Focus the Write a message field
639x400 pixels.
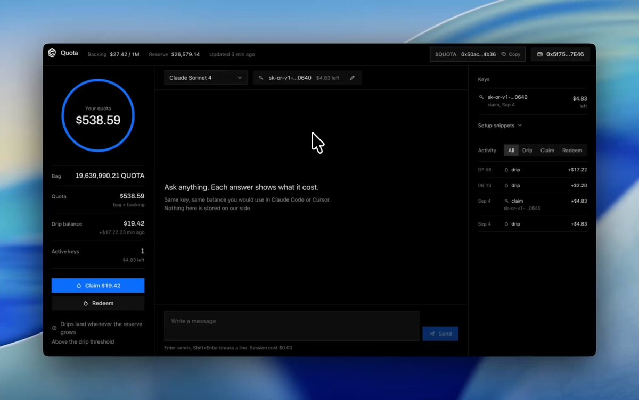pyautogui.click(x=291, y=326)
